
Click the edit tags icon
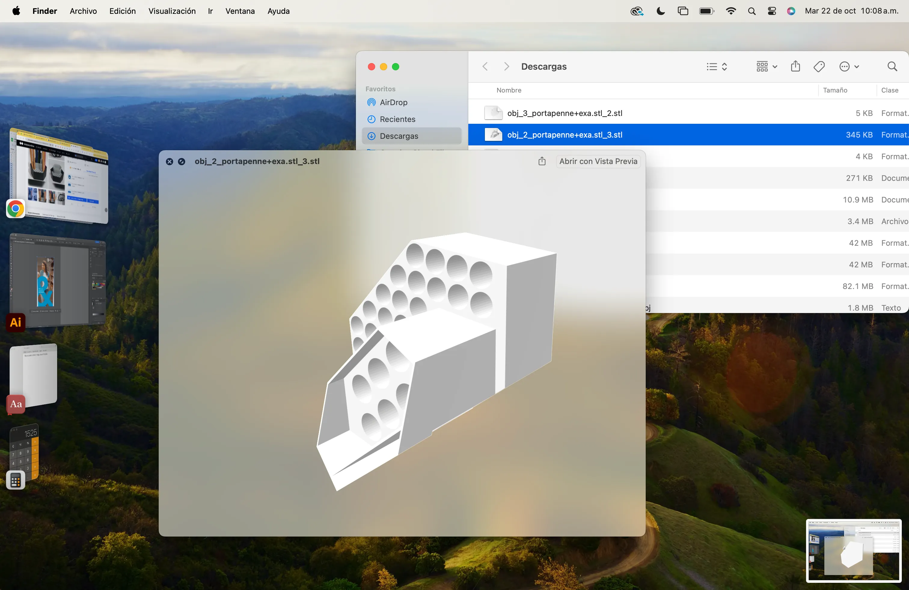point(819,67)
